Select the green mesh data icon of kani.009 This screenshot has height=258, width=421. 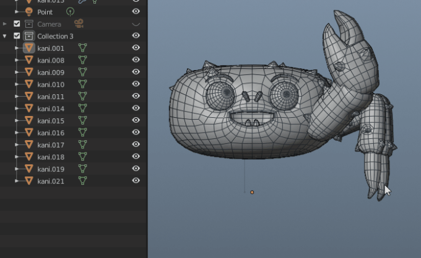(83, 72)
